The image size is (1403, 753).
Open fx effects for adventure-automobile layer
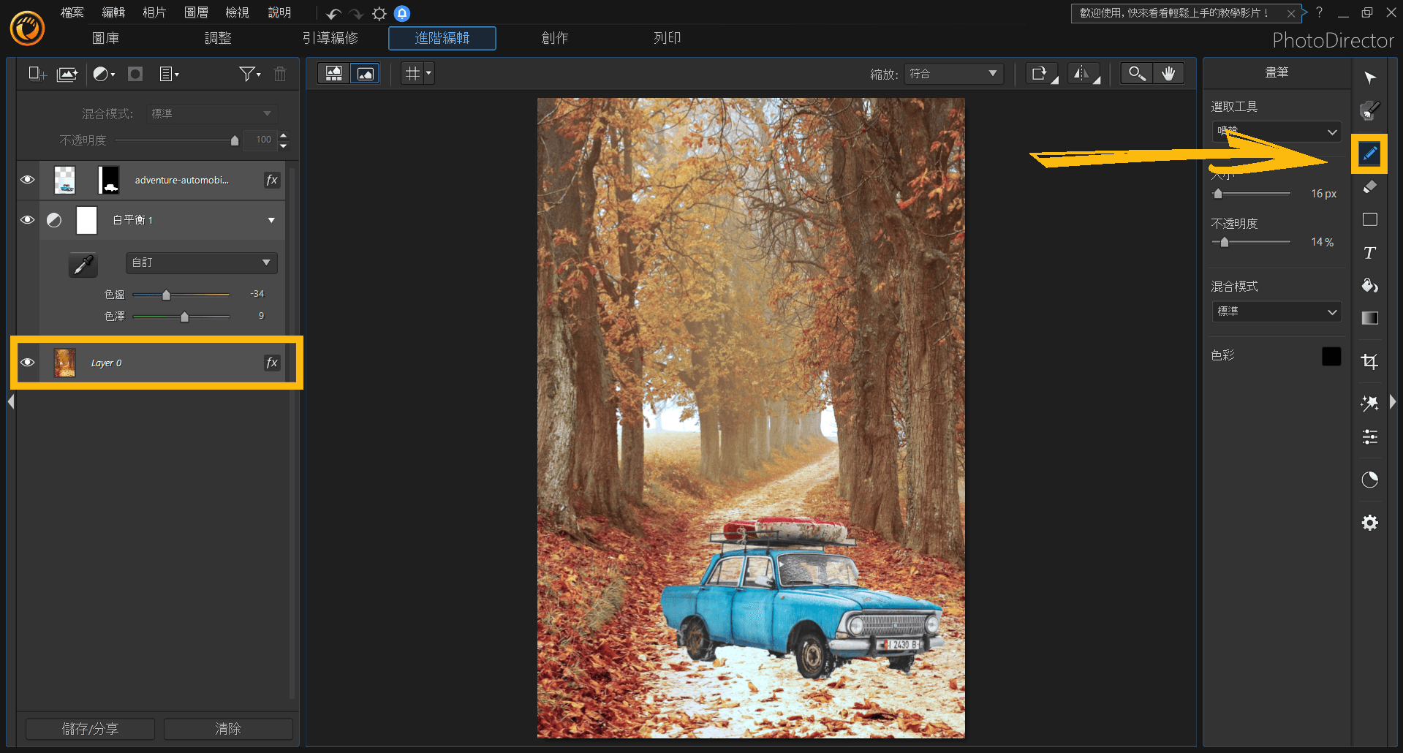click(x=272, y=180)
